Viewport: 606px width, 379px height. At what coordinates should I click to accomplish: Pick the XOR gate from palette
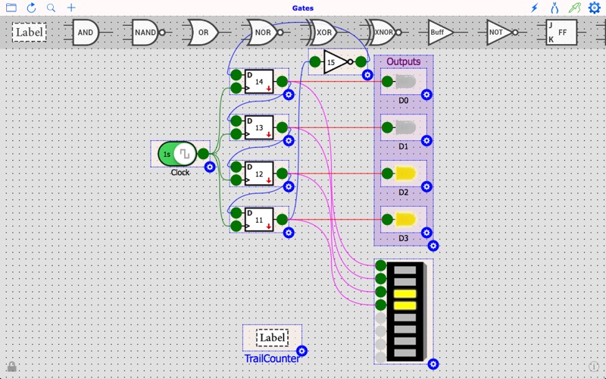click(323, 33)
